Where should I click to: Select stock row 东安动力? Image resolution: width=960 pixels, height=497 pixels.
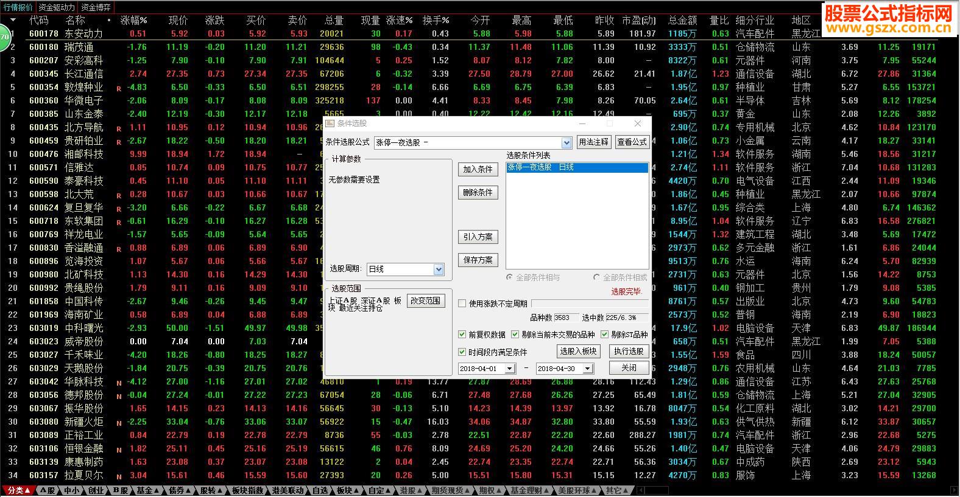(x=83, y=33)
